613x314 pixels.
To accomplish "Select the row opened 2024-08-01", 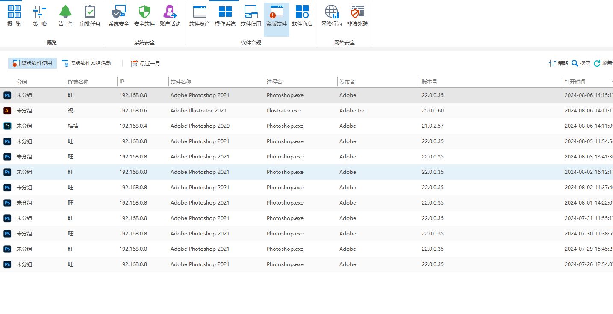I will coord(306,203).
